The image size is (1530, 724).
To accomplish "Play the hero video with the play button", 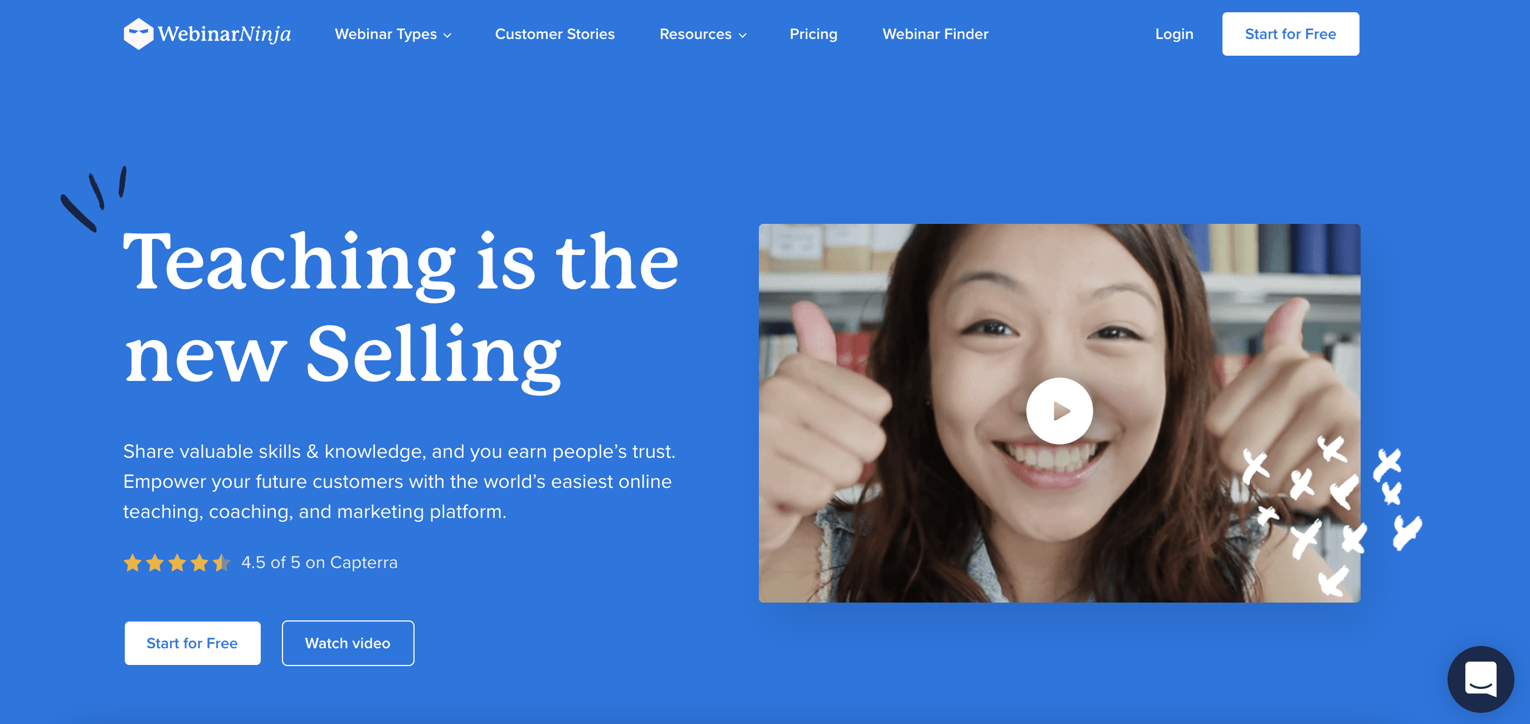I will click(x=1059, y=410).
